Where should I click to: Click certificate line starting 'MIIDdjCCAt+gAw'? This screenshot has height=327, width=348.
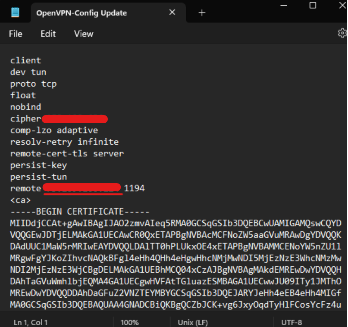(x=176, y=223)
